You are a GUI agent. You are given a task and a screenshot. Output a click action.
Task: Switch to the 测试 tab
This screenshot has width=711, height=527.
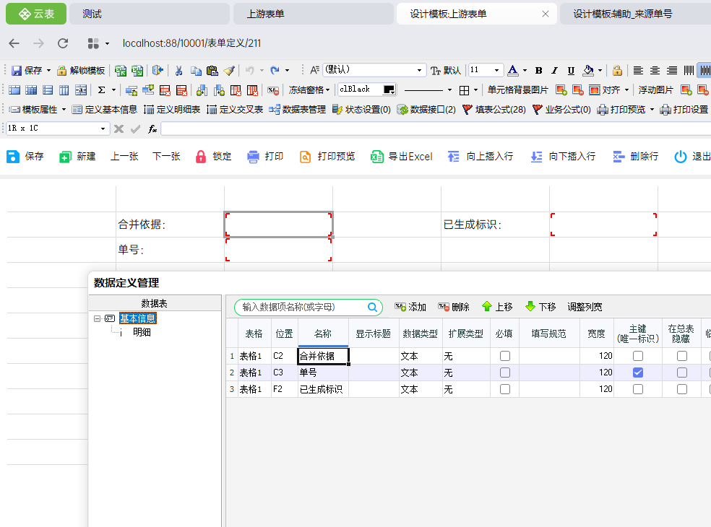(x=92, y=14)
